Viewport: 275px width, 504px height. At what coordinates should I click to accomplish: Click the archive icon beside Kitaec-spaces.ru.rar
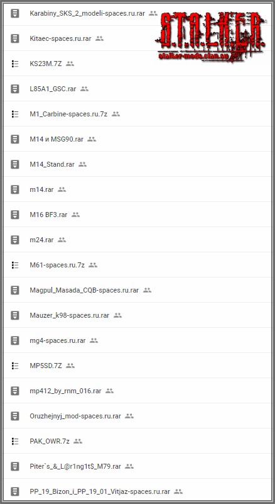[15, 38]
